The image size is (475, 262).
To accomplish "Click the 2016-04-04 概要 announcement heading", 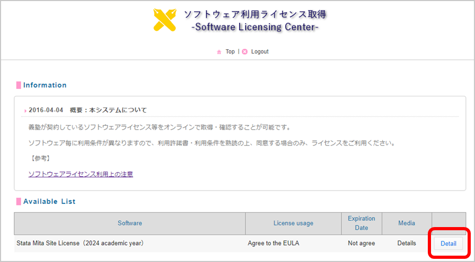I will [87, 110].
